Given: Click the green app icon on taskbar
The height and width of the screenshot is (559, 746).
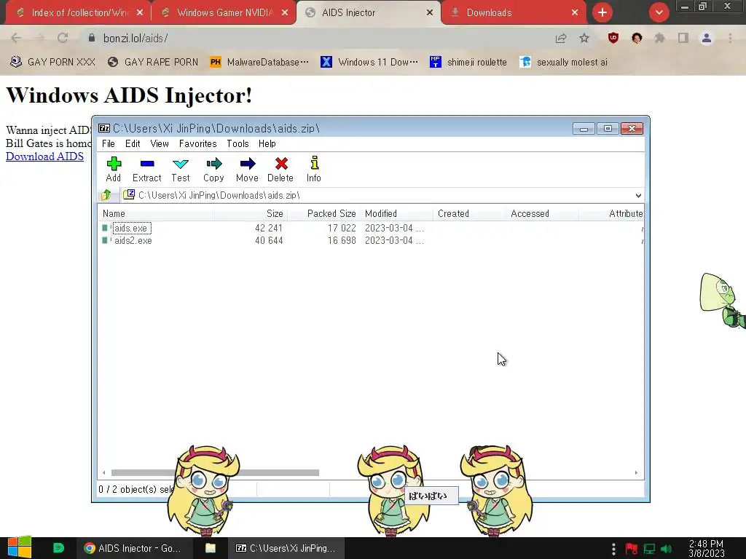Looking at the screenshot, I should point(58,548).
